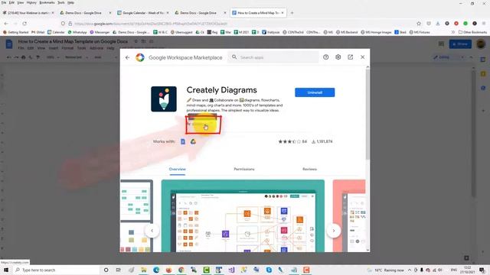This screenshot has height=275, width=490.
Task: Open Task View on taskbar
Action: (x=119, y=270)
